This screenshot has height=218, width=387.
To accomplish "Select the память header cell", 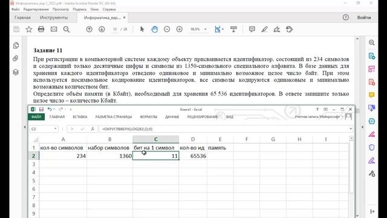I will [x=220, y=148].
